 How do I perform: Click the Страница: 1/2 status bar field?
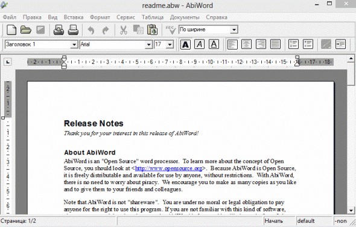59,221
